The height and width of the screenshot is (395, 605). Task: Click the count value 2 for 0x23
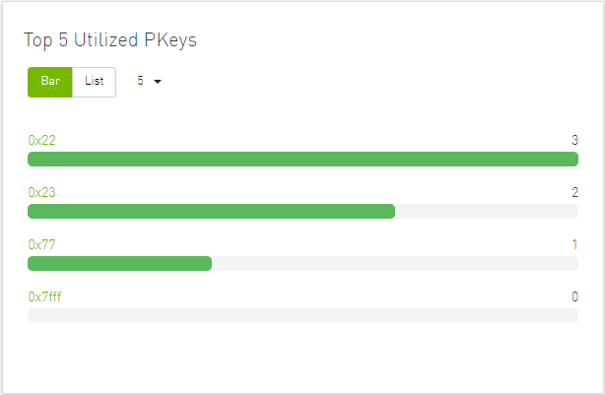(x=574, y=193)
